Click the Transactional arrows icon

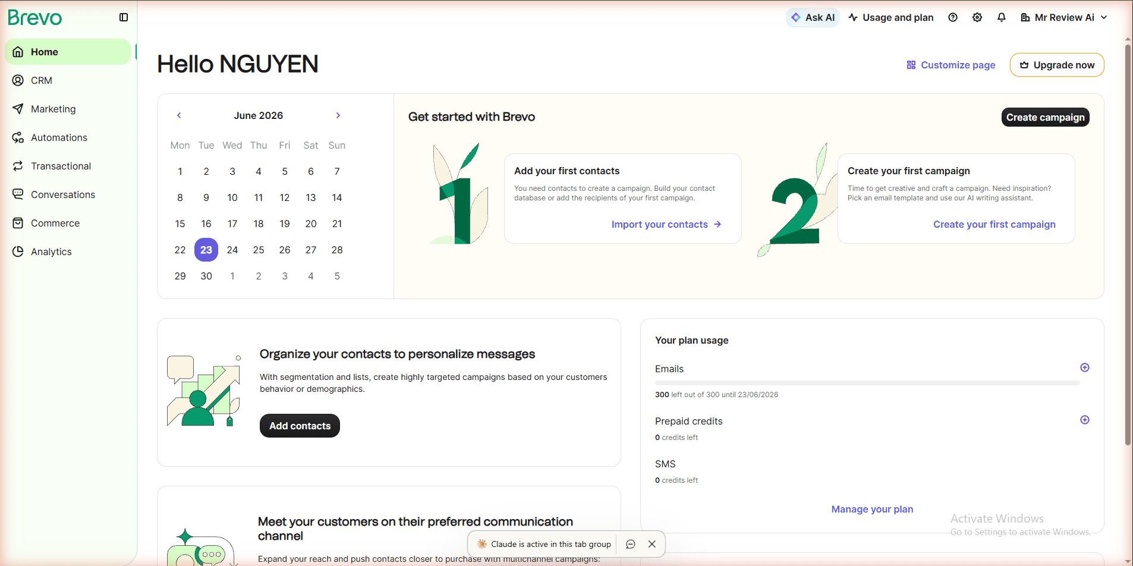pyautogui.click(x=18, y=166)
